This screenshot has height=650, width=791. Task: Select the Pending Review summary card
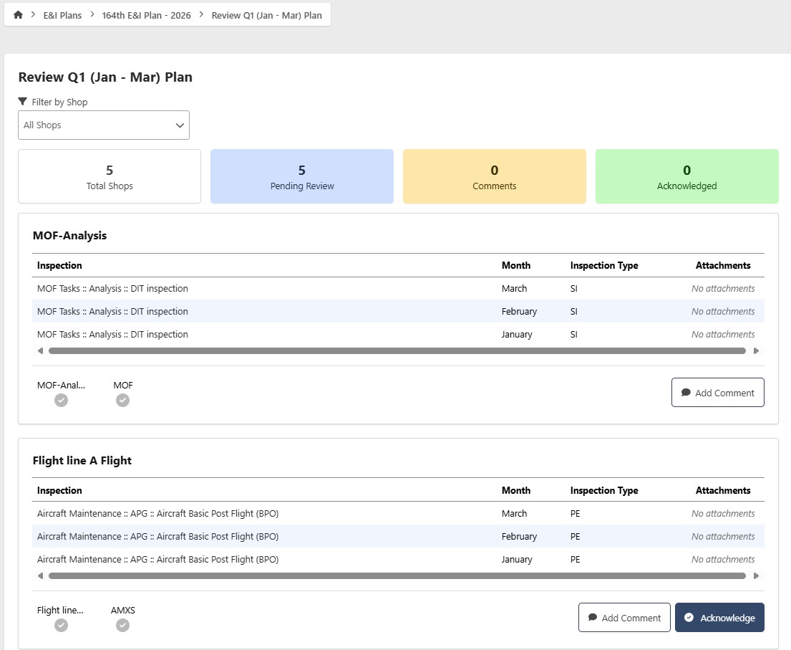click(302, 176)
